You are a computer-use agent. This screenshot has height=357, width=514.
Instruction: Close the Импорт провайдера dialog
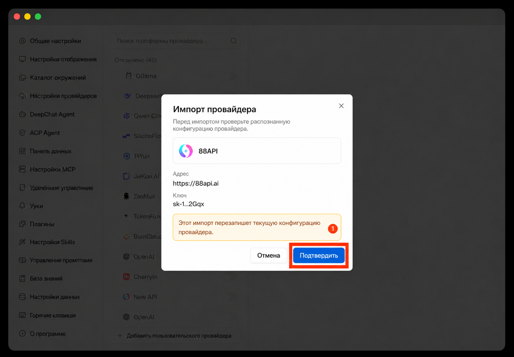click(x=341, y=106)
